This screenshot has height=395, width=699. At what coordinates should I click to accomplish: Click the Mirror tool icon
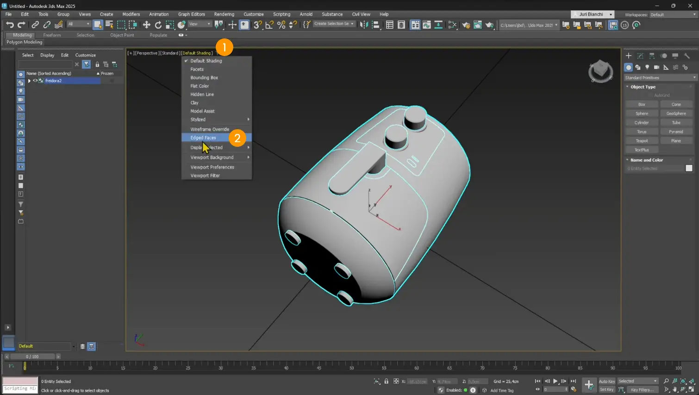click(x=364, y=25)
